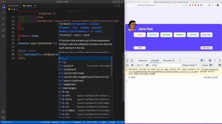Open the Search view in activity bar

point(3,12)
